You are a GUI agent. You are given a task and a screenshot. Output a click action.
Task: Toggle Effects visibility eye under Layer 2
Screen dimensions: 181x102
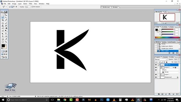point(156,70)
